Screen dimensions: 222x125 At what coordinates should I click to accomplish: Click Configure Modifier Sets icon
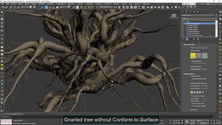click(x=198, y=39)
